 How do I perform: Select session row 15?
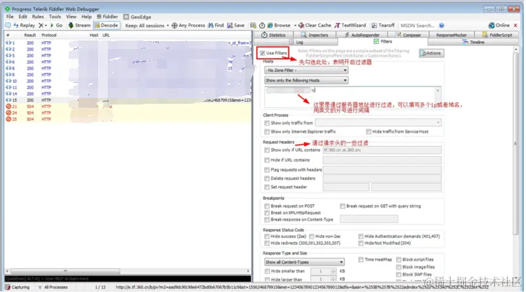pos(127,100)
